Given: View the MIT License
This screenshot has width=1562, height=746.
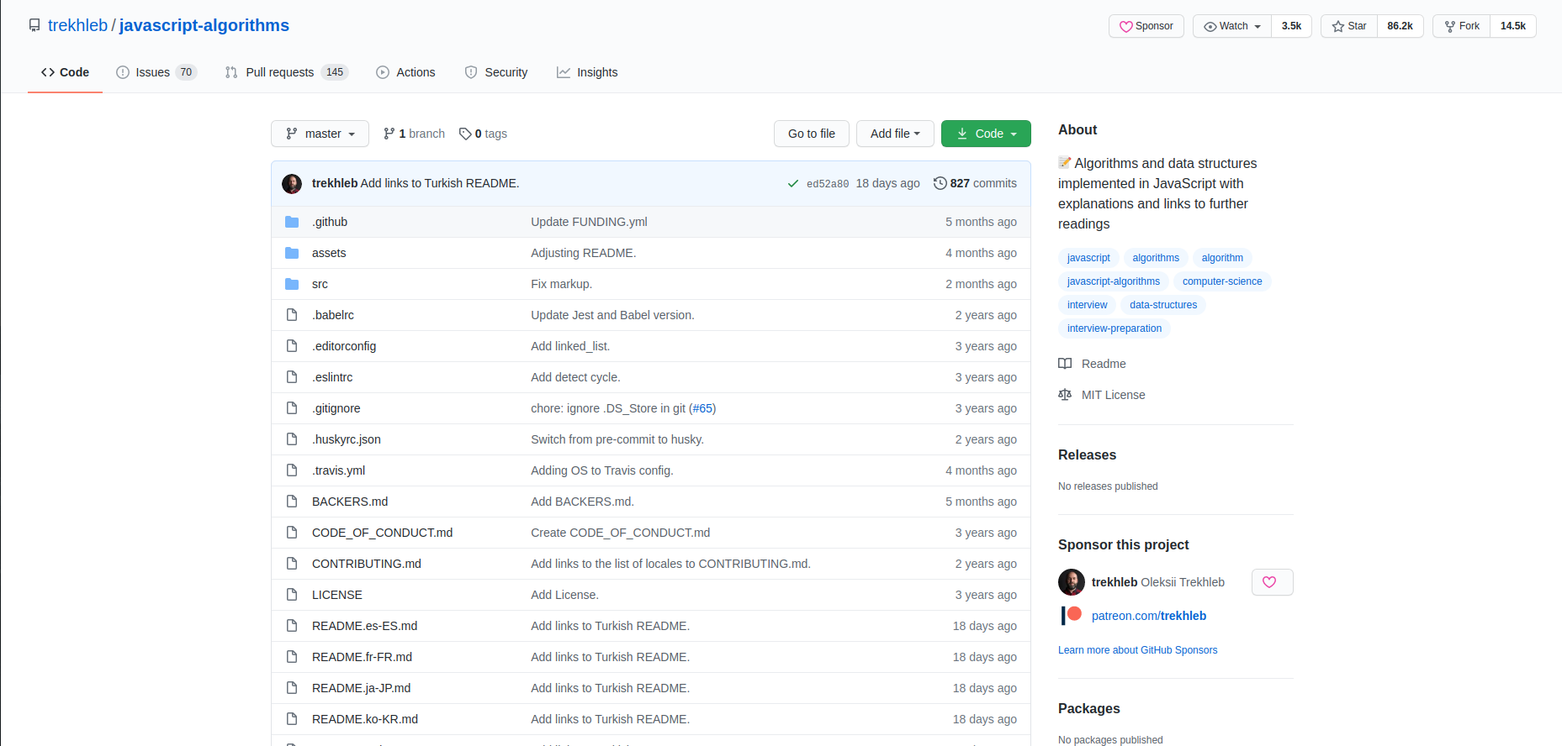Looking at the screenshot, I should coord(1113,395).
